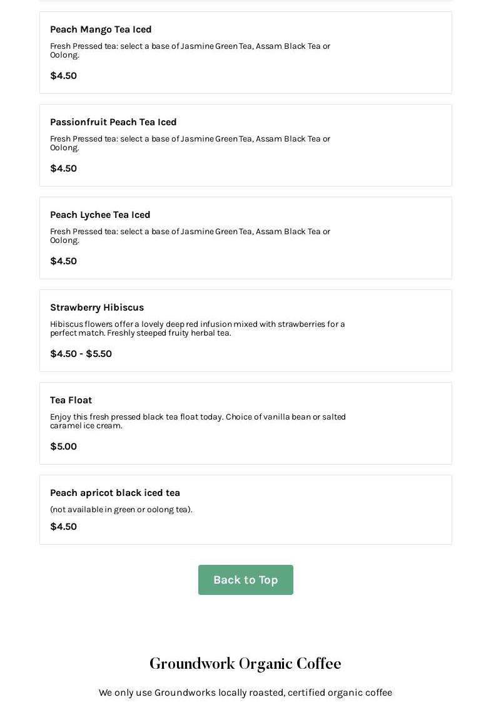This screenshot has width=491, height=702.
Task: Select Peach apricot black iced tea title
Action: tap(115, 493)
